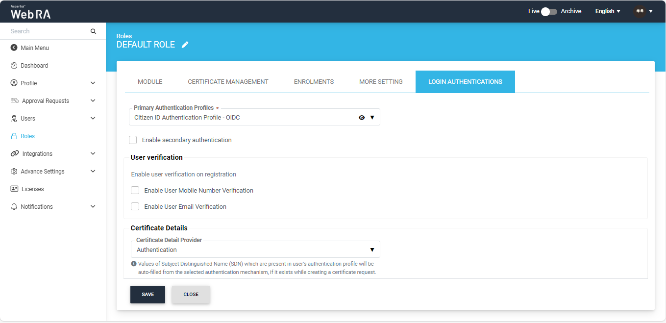This screenshot has width=666, height=323.
Task: Switch to the Certificate Management tab
Action: (x=228, y=82)
